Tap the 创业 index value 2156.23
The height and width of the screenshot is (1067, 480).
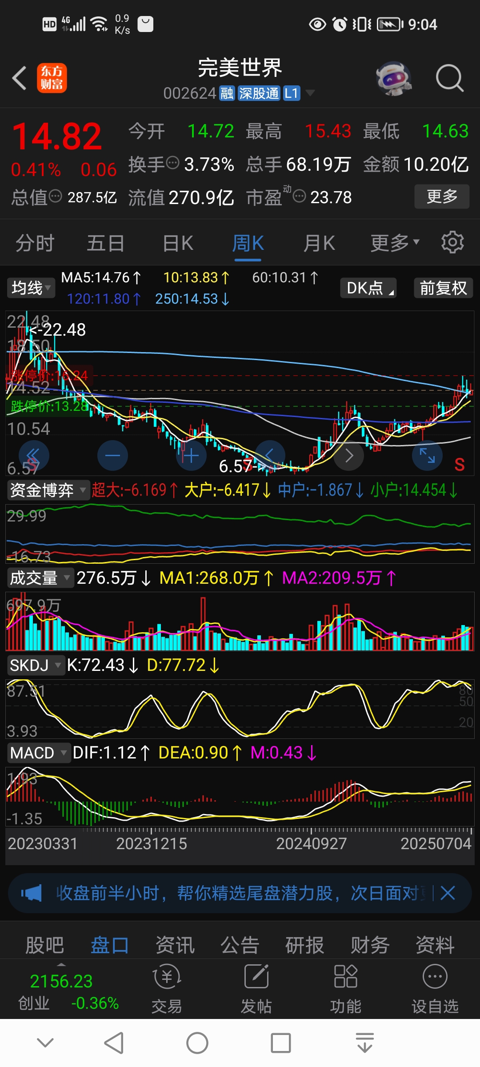pyautogui.click(x=61, y=981)
